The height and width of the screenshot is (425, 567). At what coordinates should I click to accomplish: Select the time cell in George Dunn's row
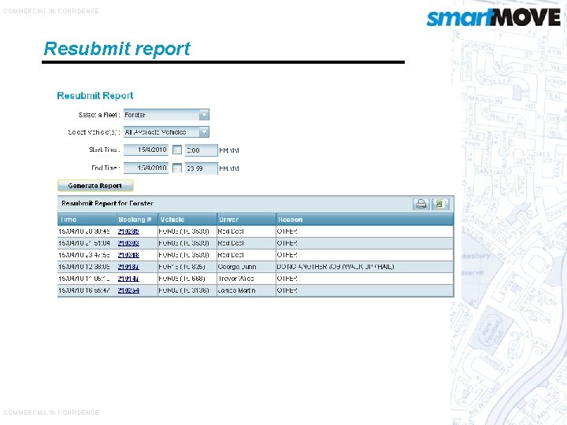click(87, 267)
